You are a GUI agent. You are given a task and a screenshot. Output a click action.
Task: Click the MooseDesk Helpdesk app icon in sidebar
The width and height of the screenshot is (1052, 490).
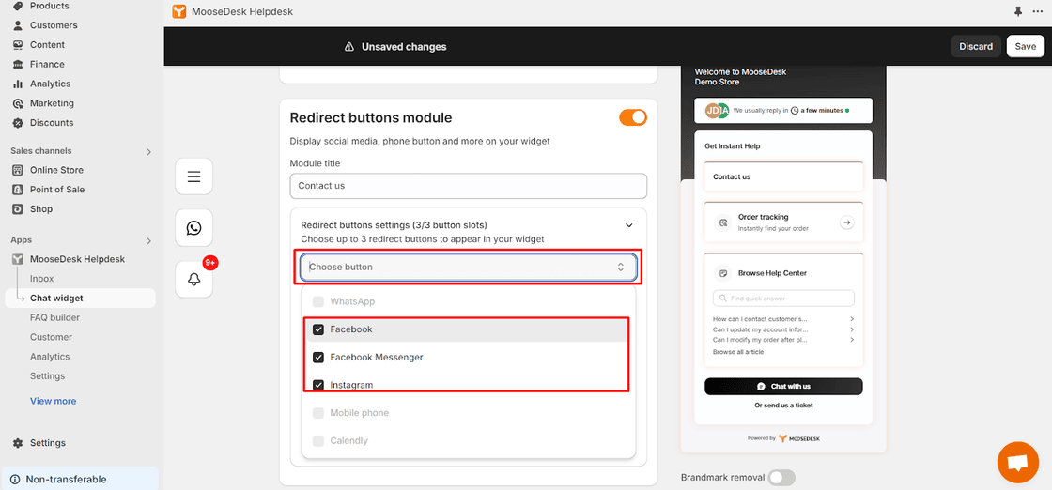(x=18, y=259)
